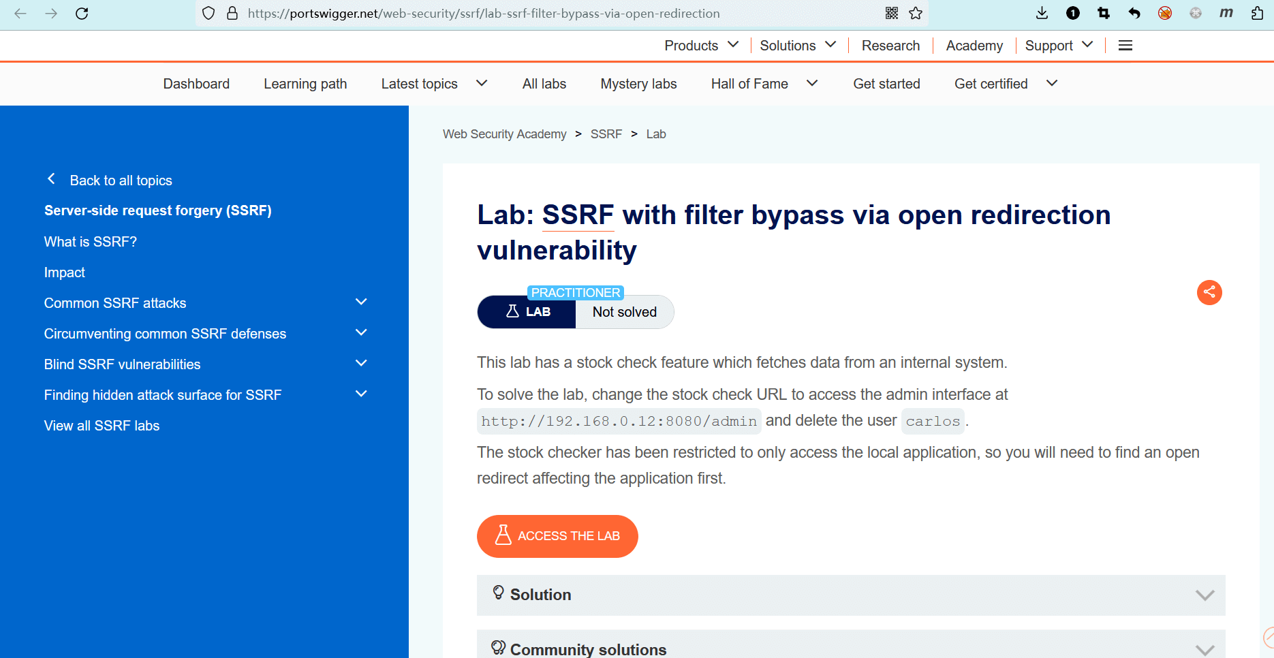Click the padlock site security icon

point(232,14)
